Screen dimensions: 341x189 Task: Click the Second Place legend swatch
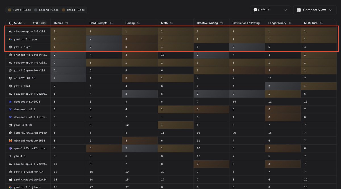(36, 10)
